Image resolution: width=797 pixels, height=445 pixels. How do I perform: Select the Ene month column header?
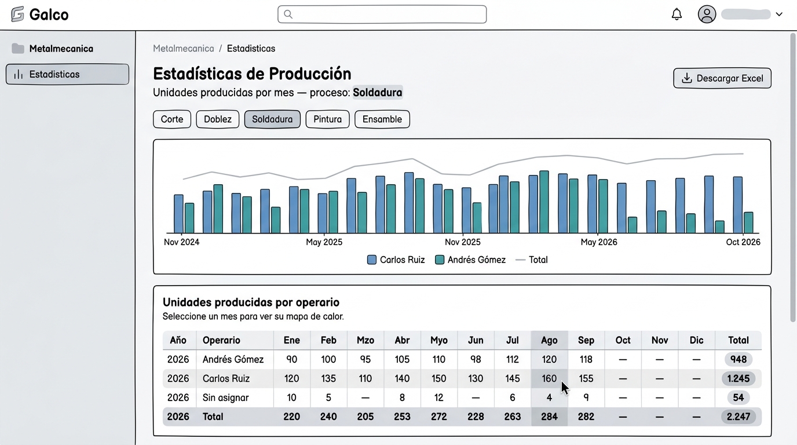pyautogui.click(x=292, y=340)
